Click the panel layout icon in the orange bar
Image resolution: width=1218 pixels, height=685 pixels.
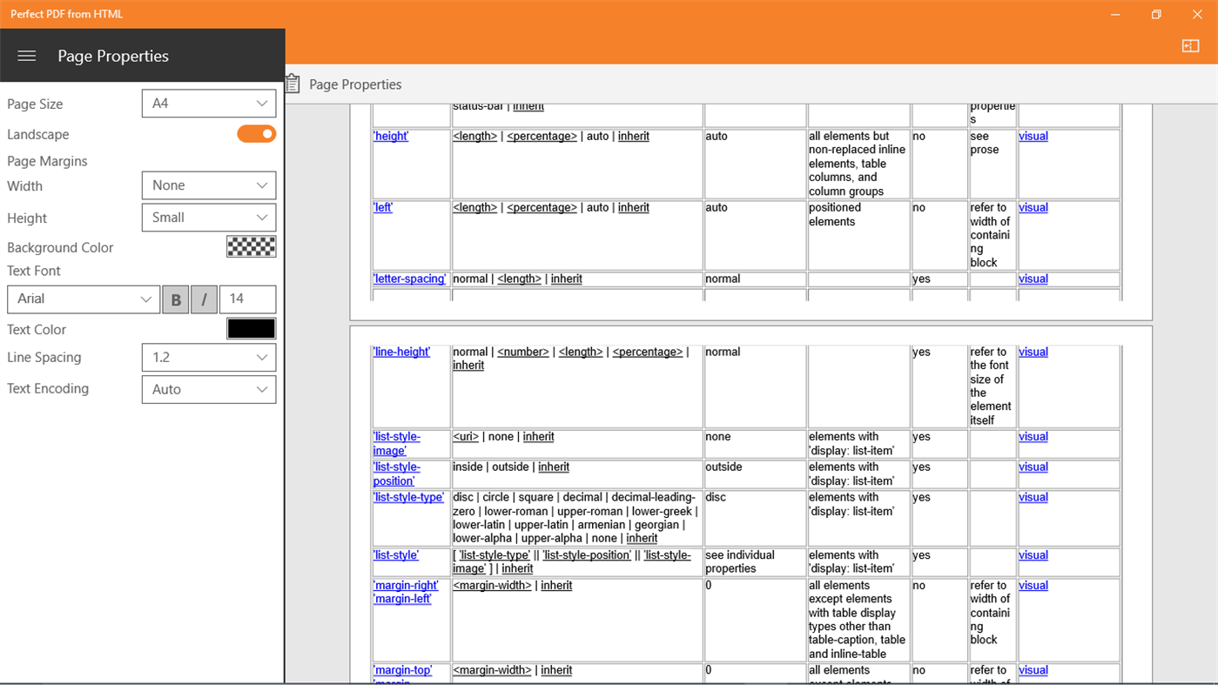pos(1190,45)
